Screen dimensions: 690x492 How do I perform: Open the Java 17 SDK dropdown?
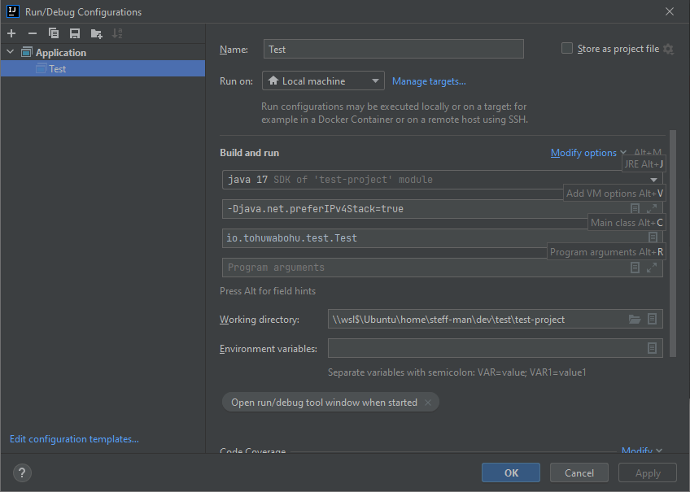click(x=654, y=180)
